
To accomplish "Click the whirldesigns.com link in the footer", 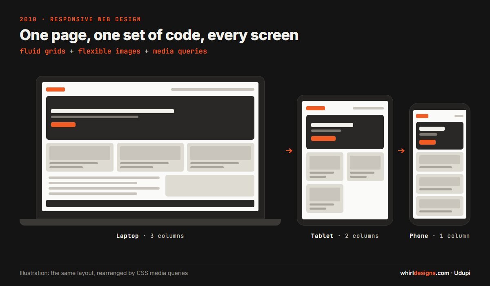I will [x=424, y=273].
